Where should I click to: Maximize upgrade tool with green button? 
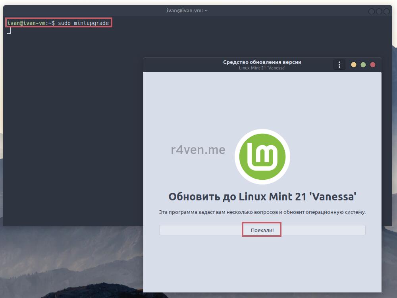[x=363, y=65]
